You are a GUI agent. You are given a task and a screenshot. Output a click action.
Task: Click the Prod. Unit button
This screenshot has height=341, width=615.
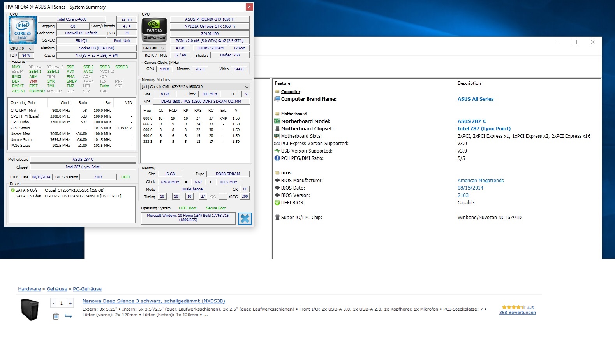pos(122,40)
